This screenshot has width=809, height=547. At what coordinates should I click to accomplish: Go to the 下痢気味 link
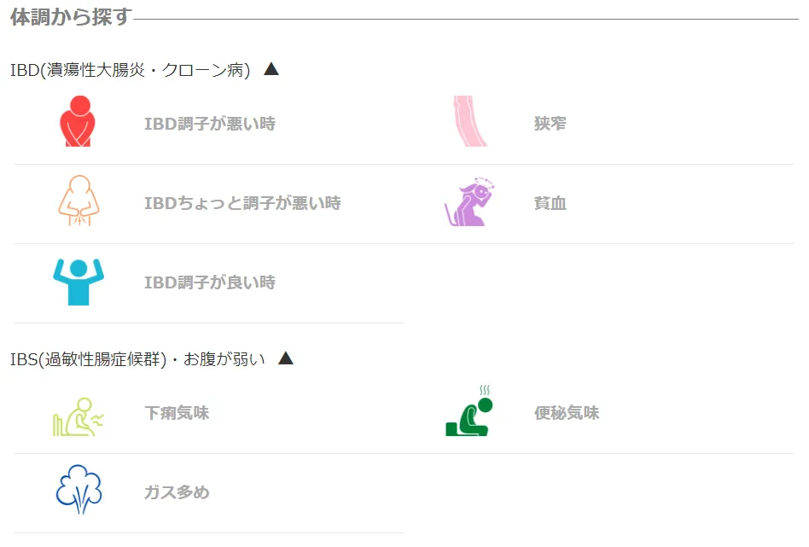[177, 413]
